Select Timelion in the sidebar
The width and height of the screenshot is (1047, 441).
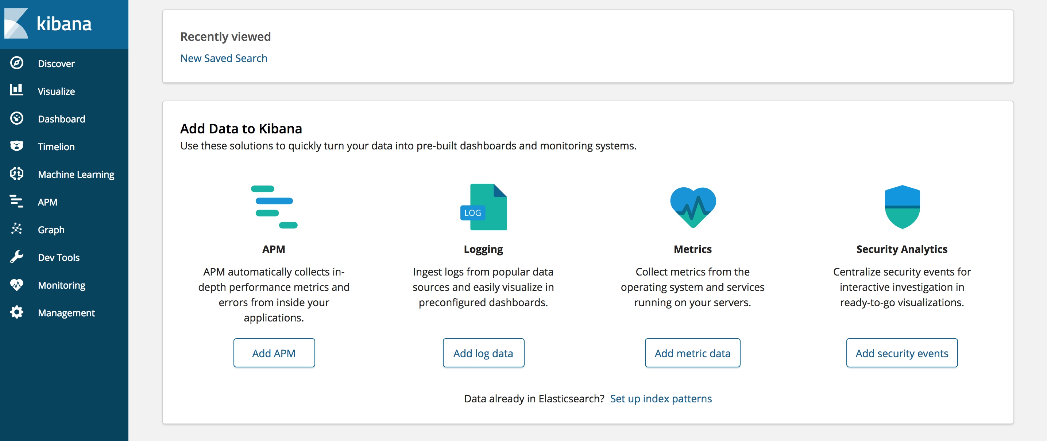[x=56, y=147]
